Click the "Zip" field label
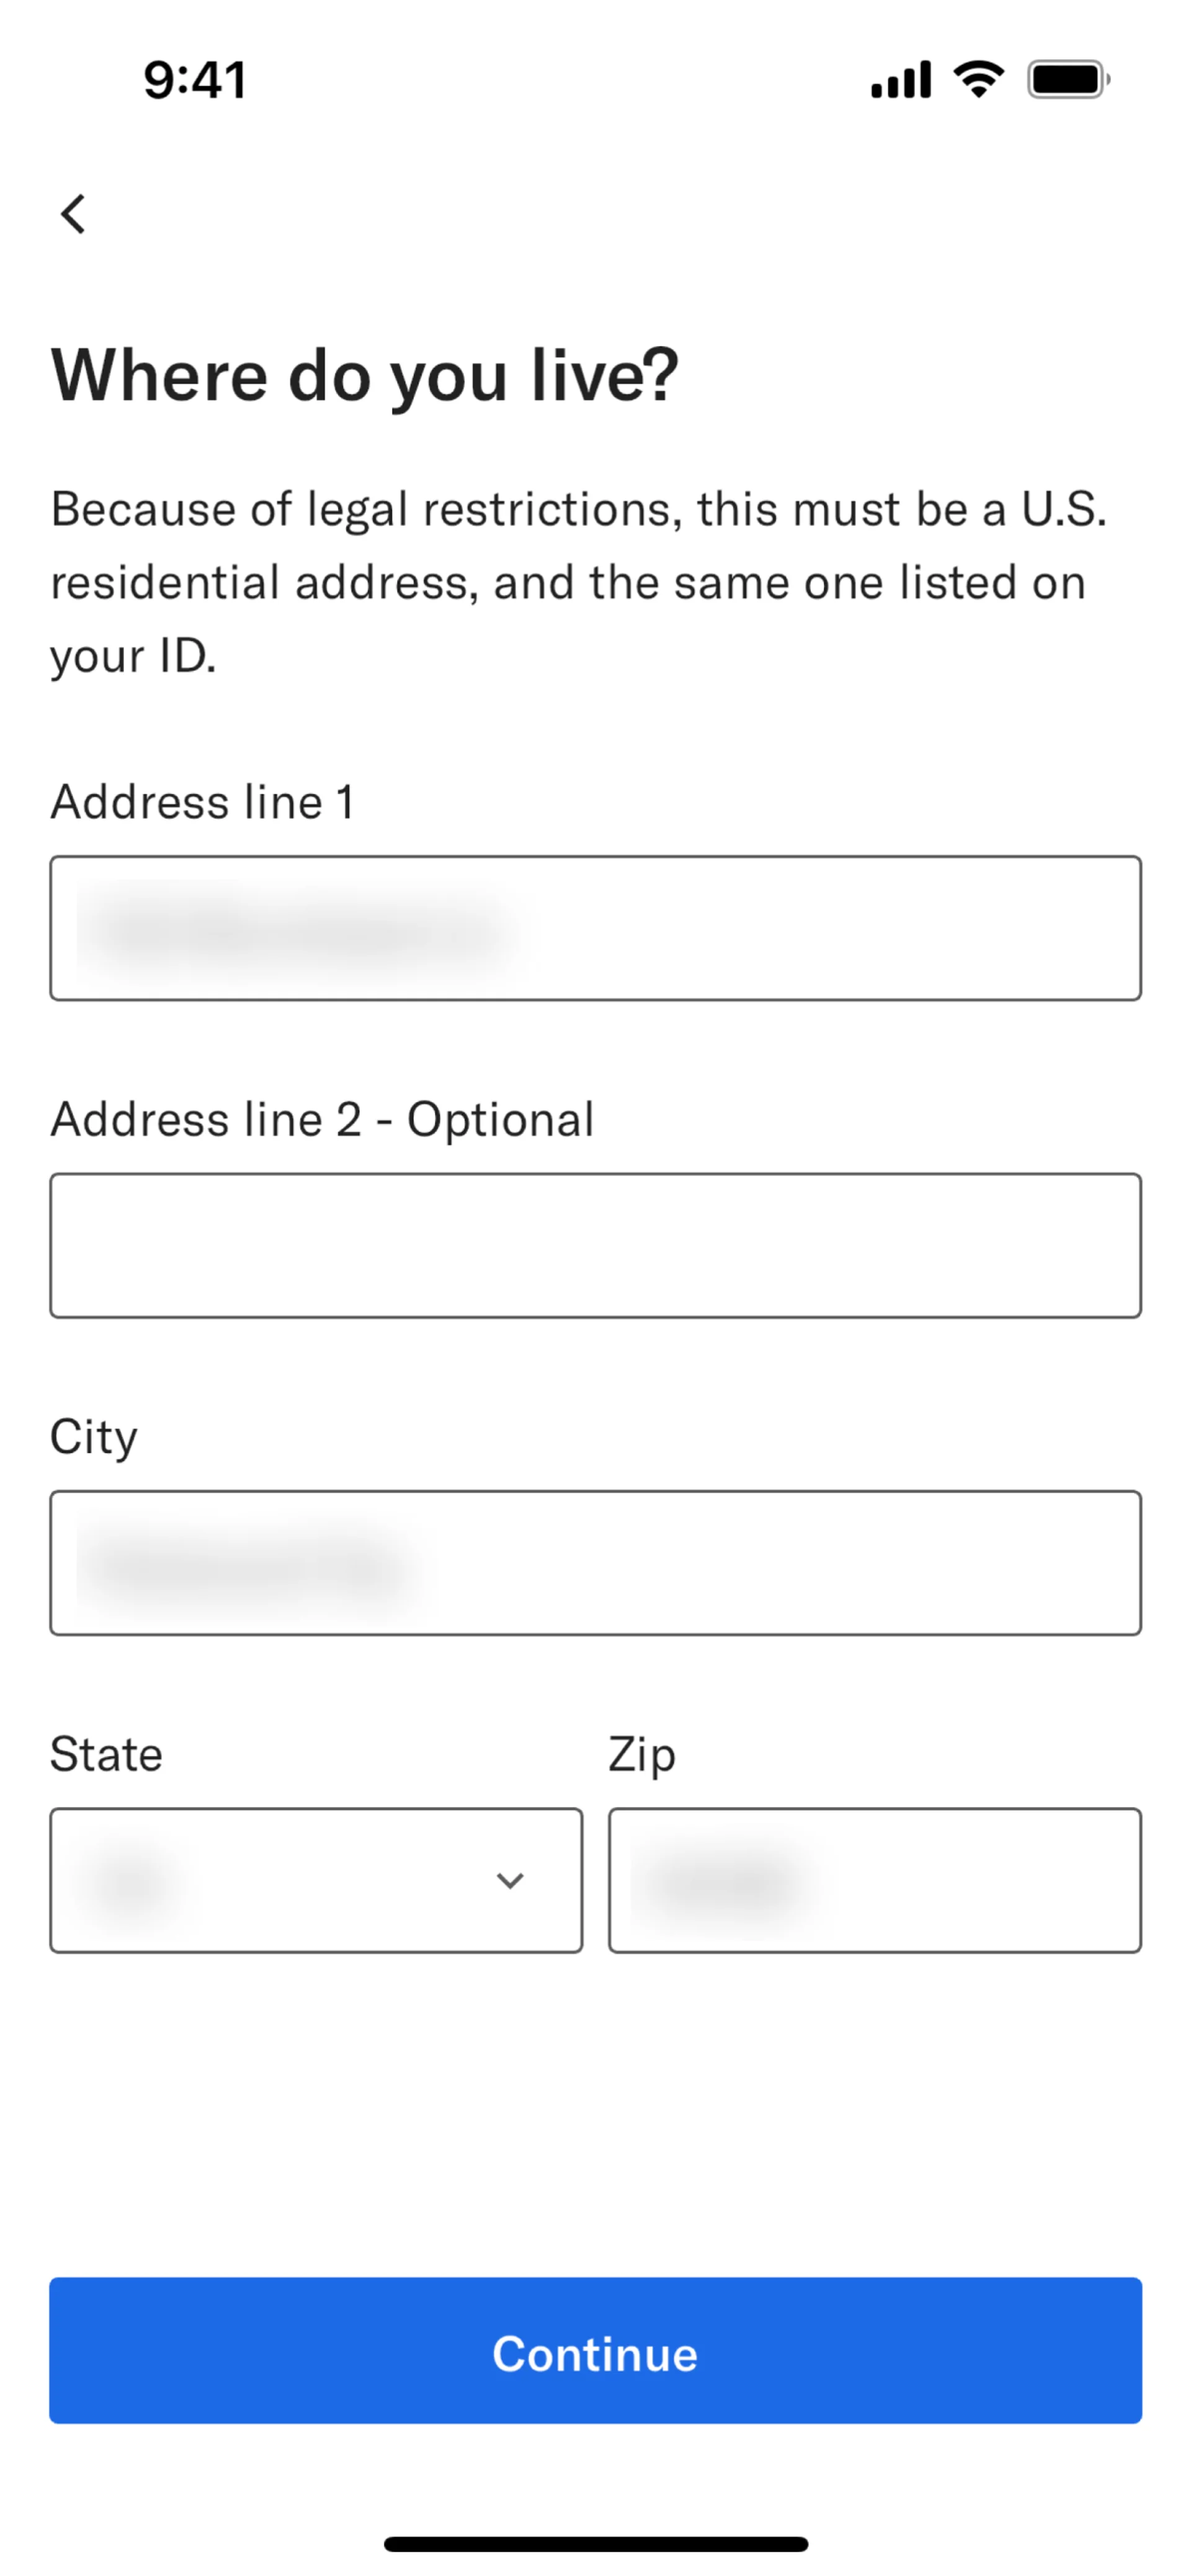The width and height of the screenshot is (1191, 2576). 642,1754
